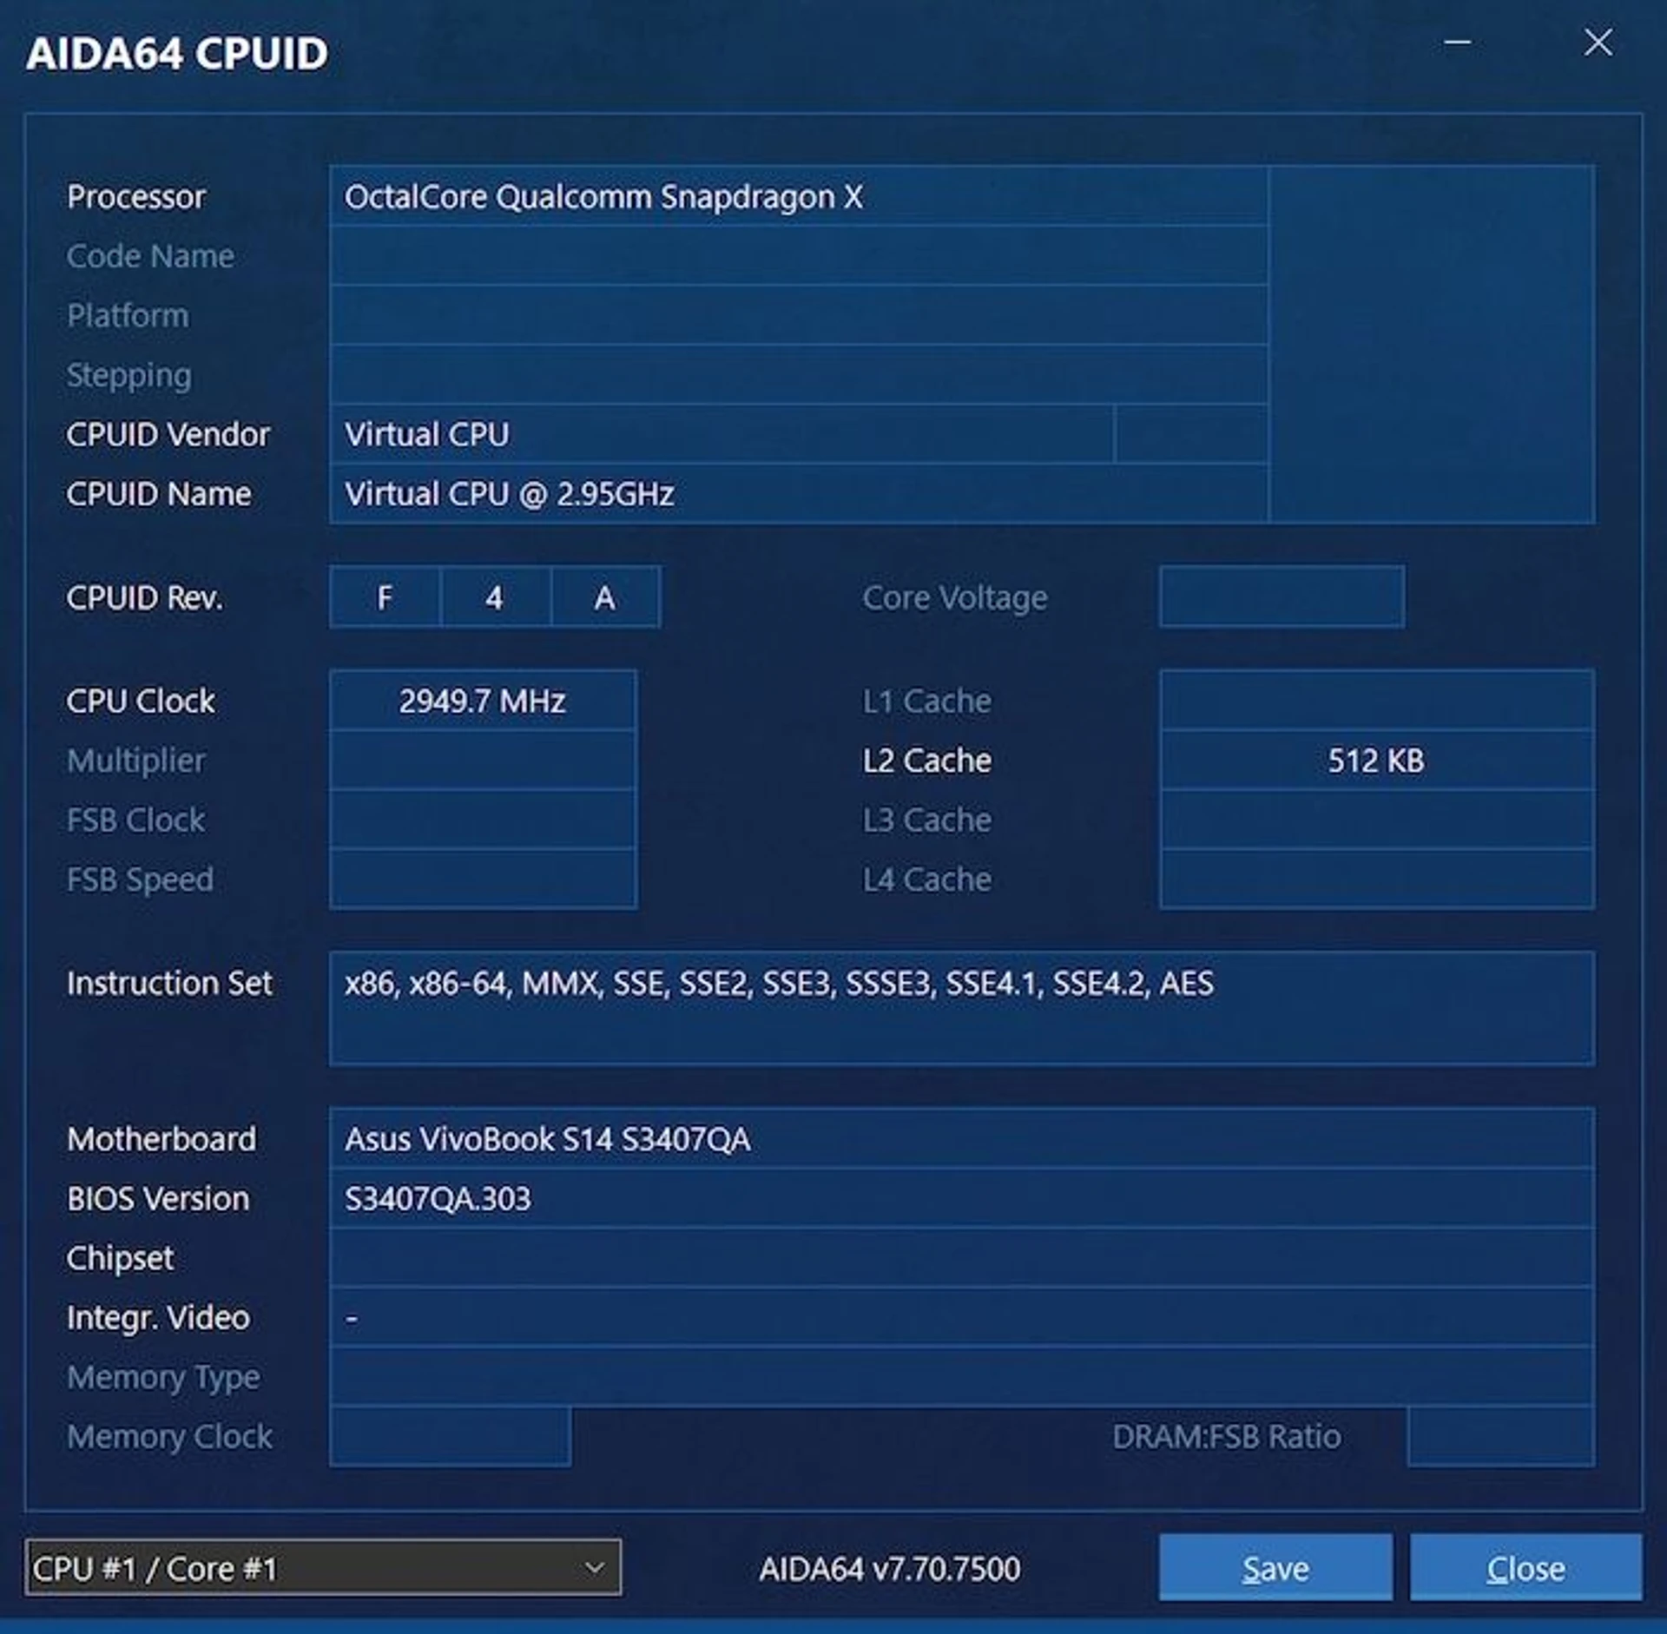The image size is (1667, 1634).
Task: Click the Instruction Set label
Action: point(169,983)
